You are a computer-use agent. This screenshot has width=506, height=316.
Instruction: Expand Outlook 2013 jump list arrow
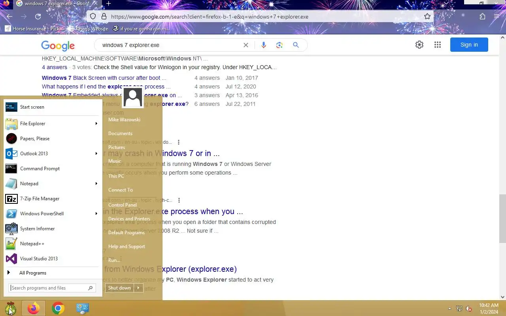(96, 154)
